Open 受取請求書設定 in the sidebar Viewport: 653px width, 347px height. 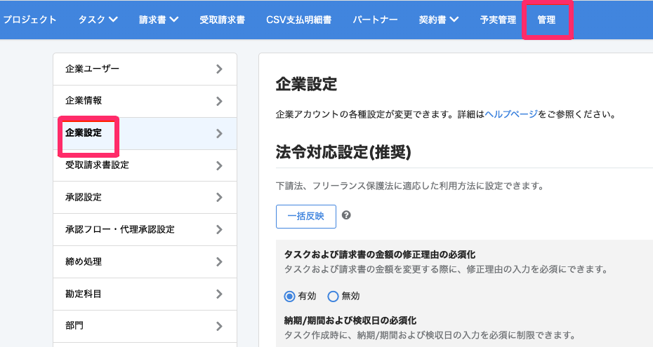pos(145,165)
